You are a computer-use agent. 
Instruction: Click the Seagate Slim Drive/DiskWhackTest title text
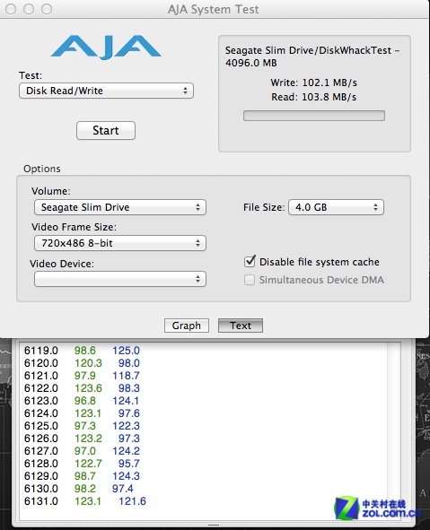pos(312,56)
